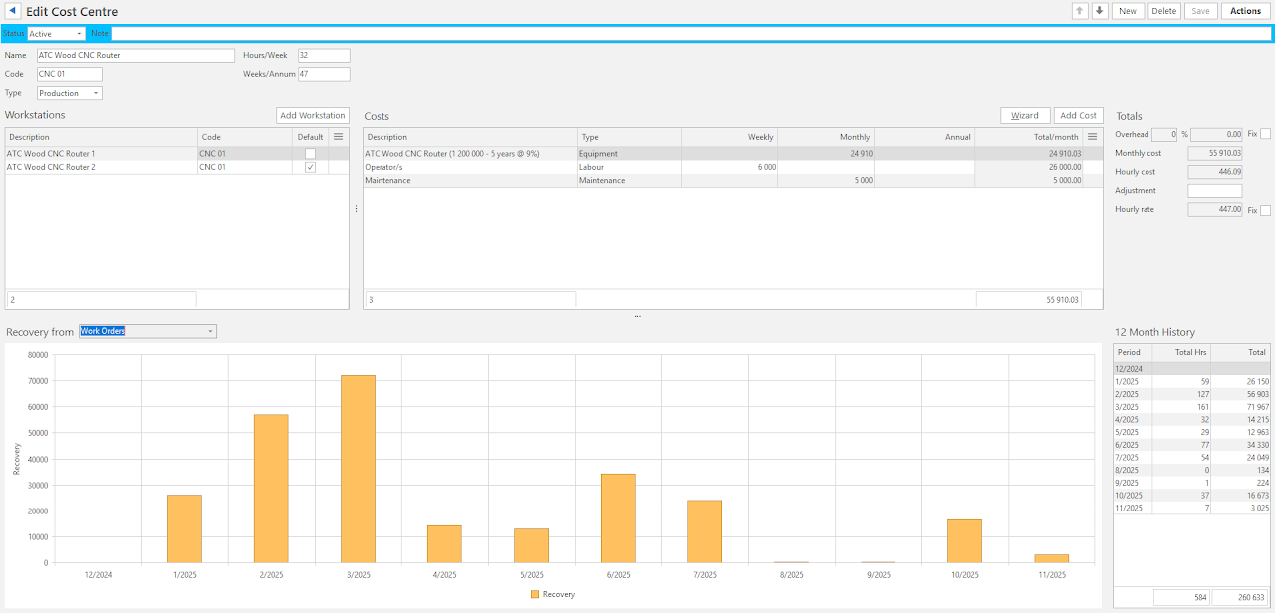1275x613 pixels.
Task: Go to next record with down arrow
Action: [1100, 11]
